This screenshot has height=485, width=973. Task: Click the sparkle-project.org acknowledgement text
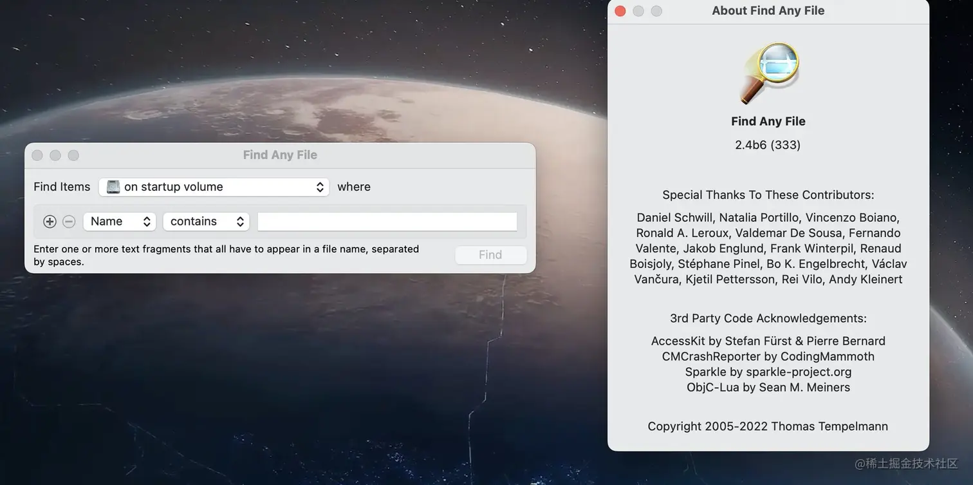pos(768,372)
